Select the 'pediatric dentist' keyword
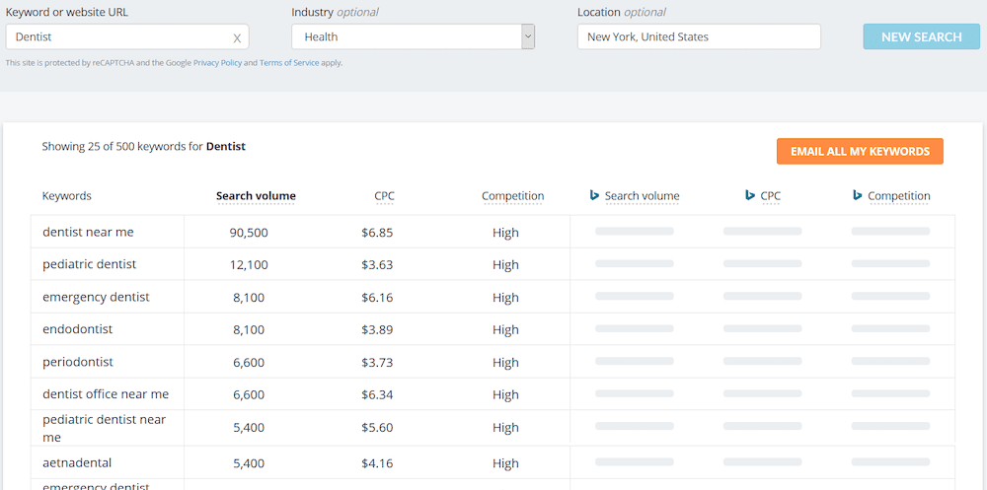The height and width of the screenshot is (490, 987). click(90, 265)
